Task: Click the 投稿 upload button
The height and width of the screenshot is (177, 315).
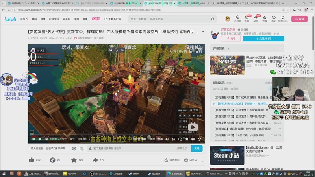Action: tap(299, 19)
